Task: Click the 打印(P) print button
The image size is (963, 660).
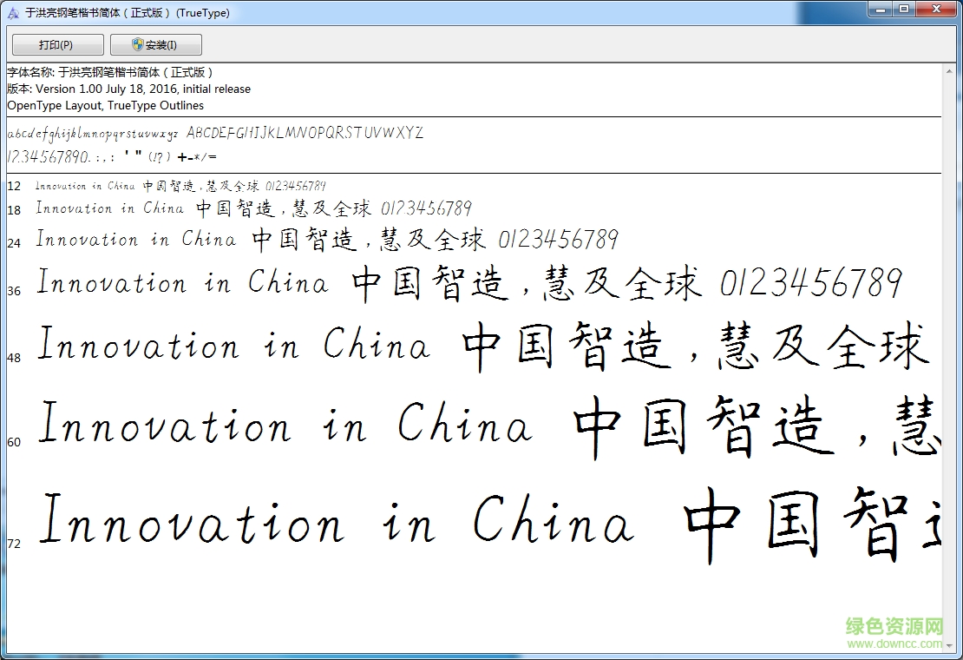Action: (56, 44)
